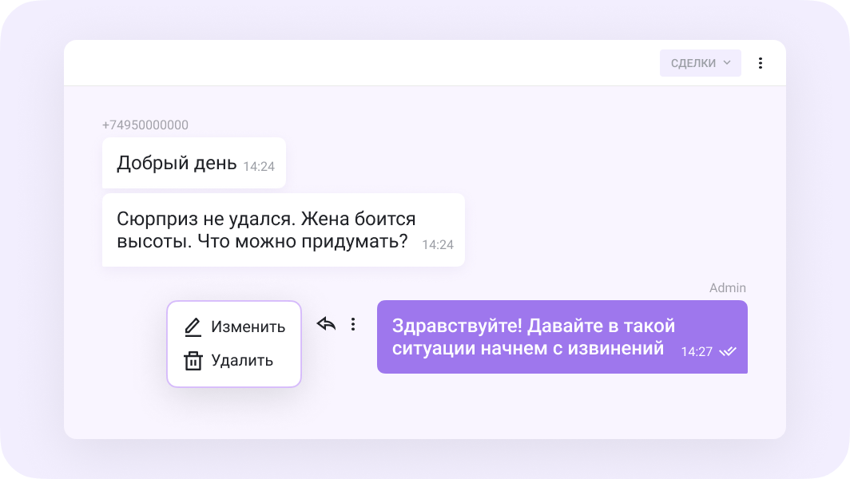
Task: Open the chat header three-dot menu
Action: point(760,63)
